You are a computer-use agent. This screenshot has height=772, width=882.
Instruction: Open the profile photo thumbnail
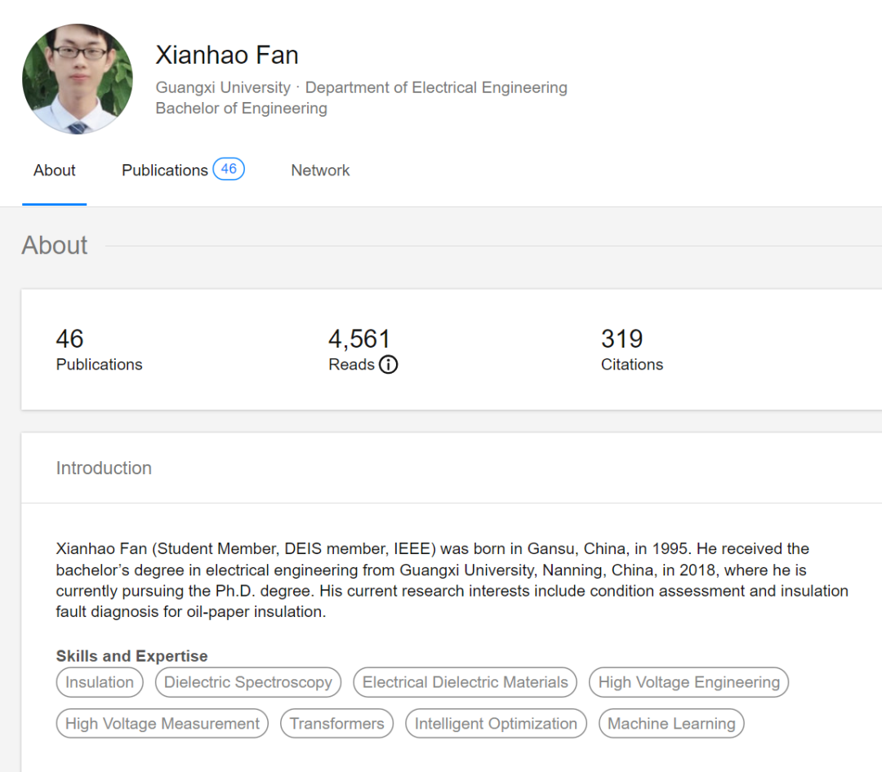[78, 79]
